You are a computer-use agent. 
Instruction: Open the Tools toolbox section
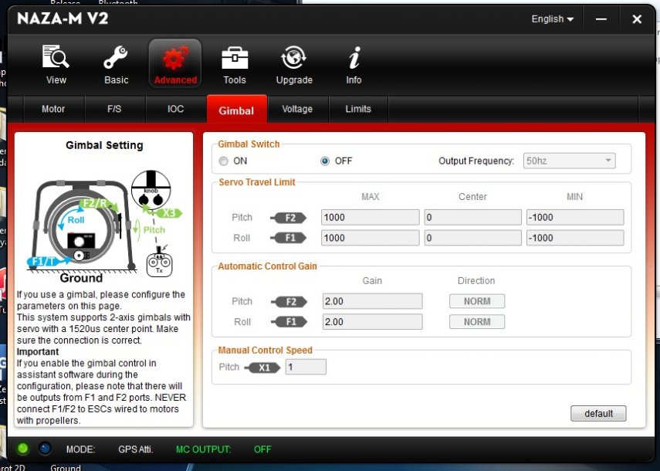pos(235,64)
